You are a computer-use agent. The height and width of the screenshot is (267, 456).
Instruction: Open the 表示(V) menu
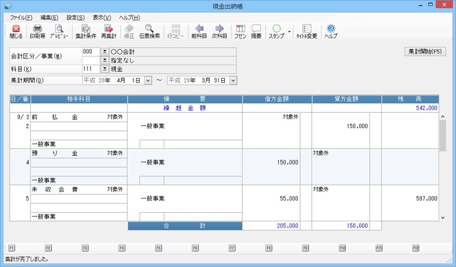point(101,18)
